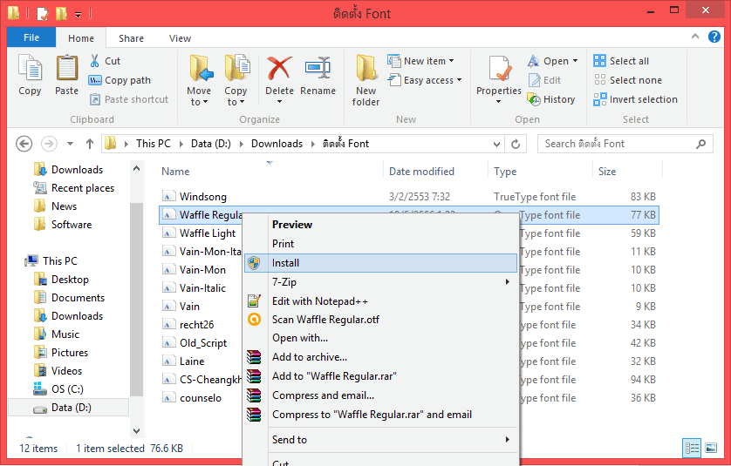Screen dimensions: 731x466
Task: Switch to the View tab
Action: point(180,38)
